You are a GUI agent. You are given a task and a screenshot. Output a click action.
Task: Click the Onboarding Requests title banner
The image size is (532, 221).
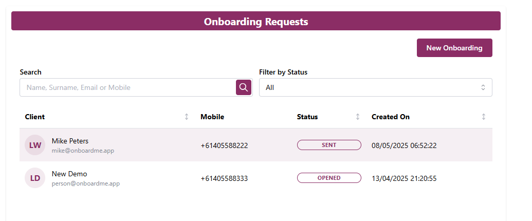[x=256, y=22]
